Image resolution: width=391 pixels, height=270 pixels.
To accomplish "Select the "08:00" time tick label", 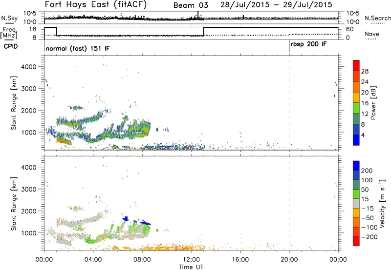I will coord(142,260).
